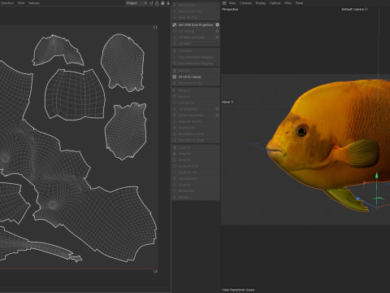Run the UV Rectangularize command

193,116
